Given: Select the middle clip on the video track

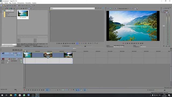Looking at the screenshot, I should [48, 55].
